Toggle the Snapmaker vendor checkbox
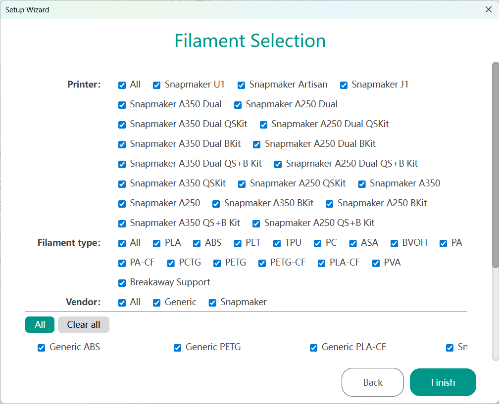Screen dimensions: 499x404 click(213, 303)
